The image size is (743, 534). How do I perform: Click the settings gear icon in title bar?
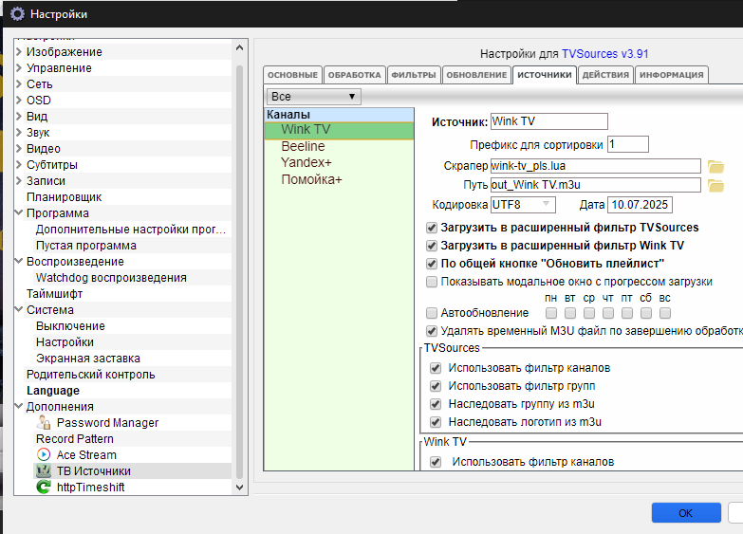click(x=17, y=14)
